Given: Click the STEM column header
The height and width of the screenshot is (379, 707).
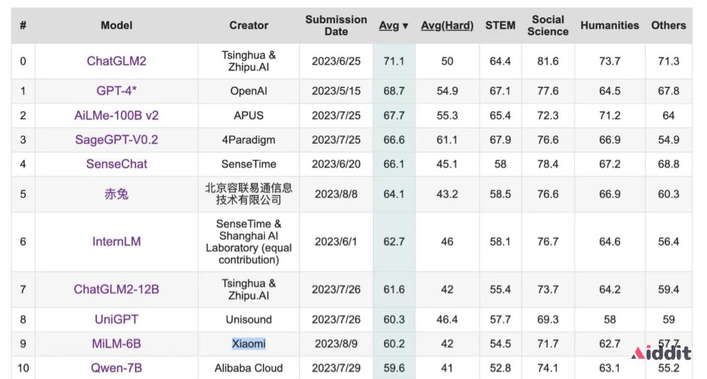Looking at the screenshot, I should pos(500,26).
